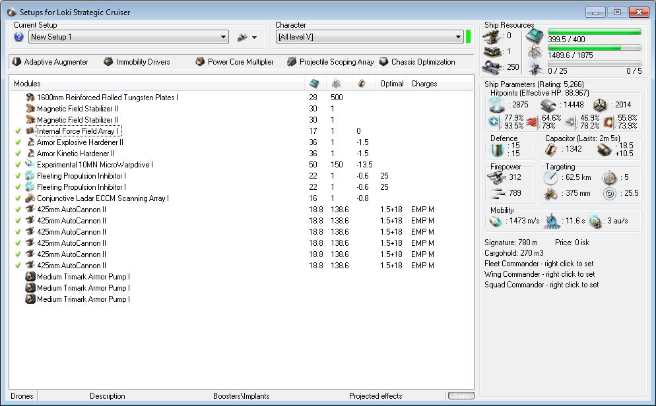Click the Power Core Multiplier subsystem icon
Viewport: 656px width, 406px height.
[200, 62]
